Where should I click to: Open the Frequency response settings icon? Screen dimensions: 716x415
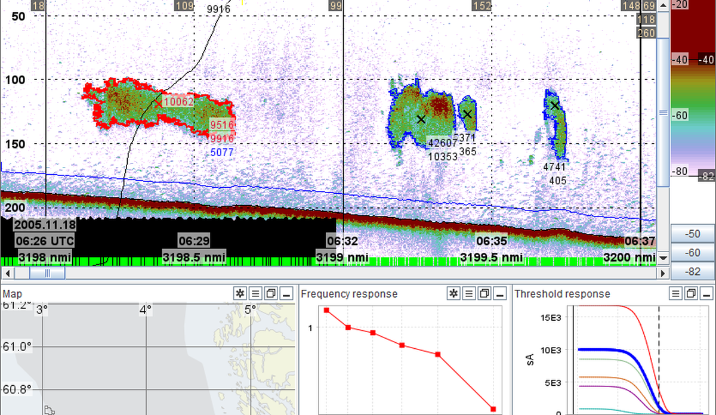point(454,293)
